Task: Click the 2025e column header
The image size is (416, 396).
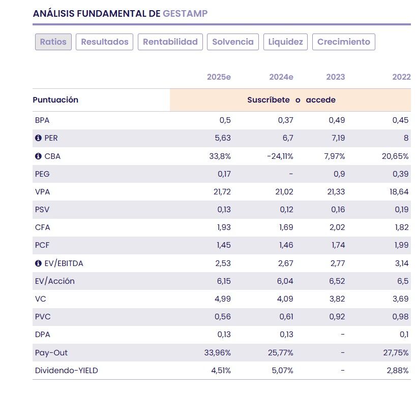Action: [x=219, y=77]
